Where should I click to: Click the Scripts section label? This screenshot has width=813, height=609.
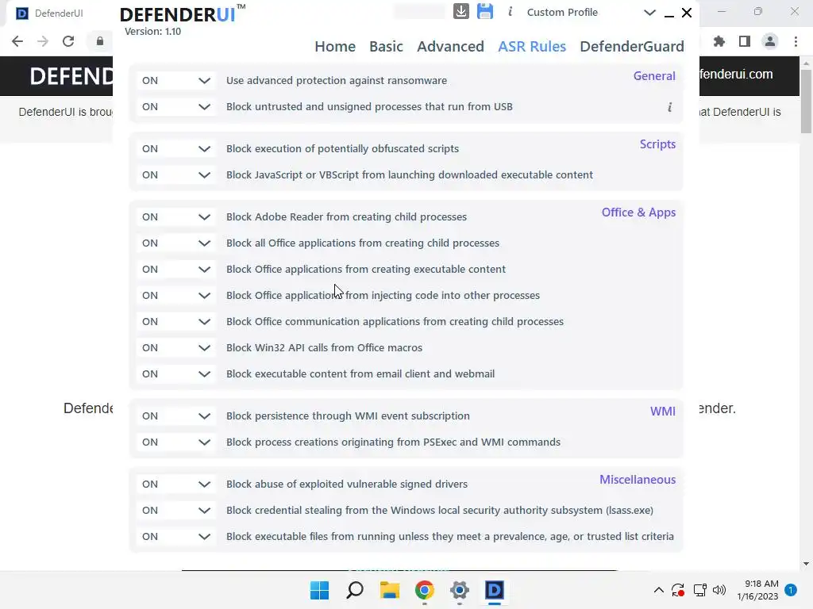click(x=657, y=144)
